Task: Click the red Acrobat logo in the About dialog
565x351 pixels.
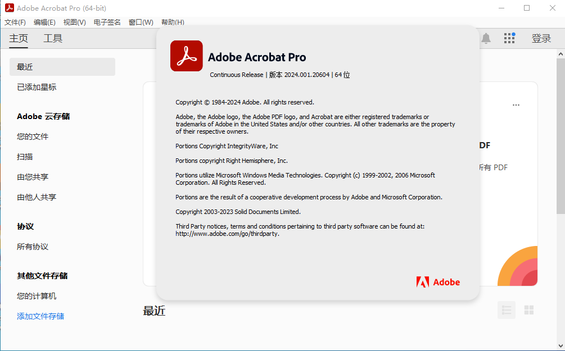Action: pyautogui.click(x=186, y=56)
